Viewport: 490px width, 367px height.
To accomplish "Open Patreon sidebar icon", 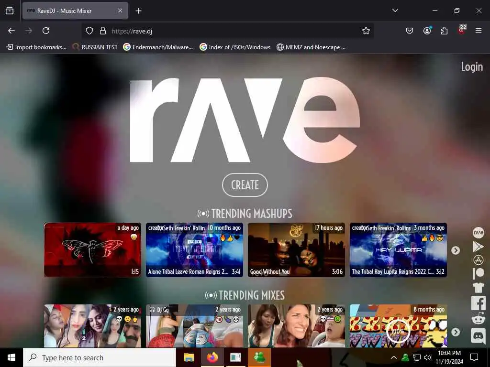I will tap(478, 274).
